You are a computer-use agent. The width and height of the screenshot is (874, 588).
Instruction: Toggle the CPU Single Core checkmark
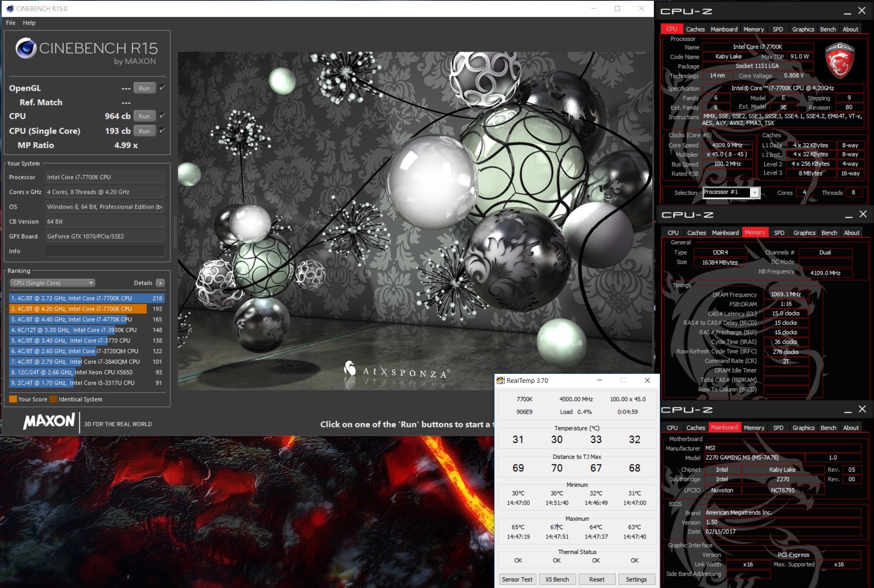(x=162, y=130)
